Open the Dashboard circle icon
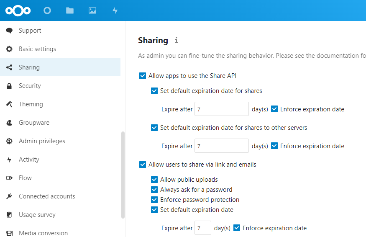The width and height of the screenshot is (366, 242). pyautogui.click(x=47, y=10)
